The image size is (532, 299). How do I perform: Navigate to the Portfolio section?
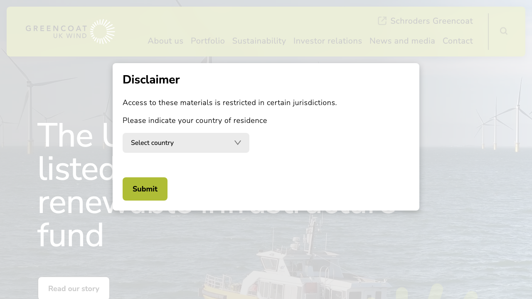pos(208,41)
